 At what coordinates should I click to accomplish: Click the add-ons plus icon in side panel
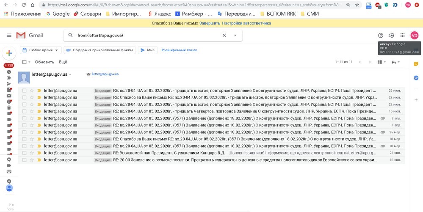[x=416, y=100]
